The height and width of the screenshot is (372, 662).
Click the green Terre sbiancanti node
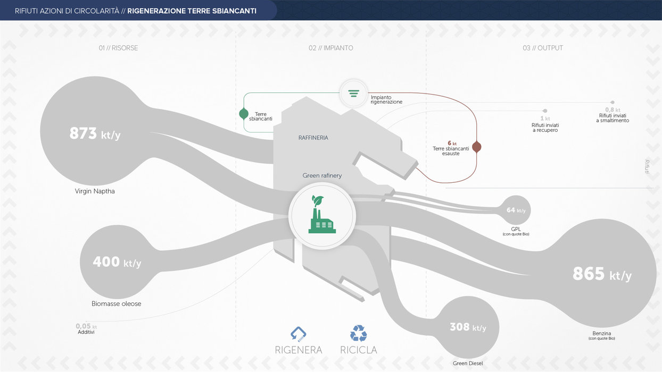pos(244,113)
